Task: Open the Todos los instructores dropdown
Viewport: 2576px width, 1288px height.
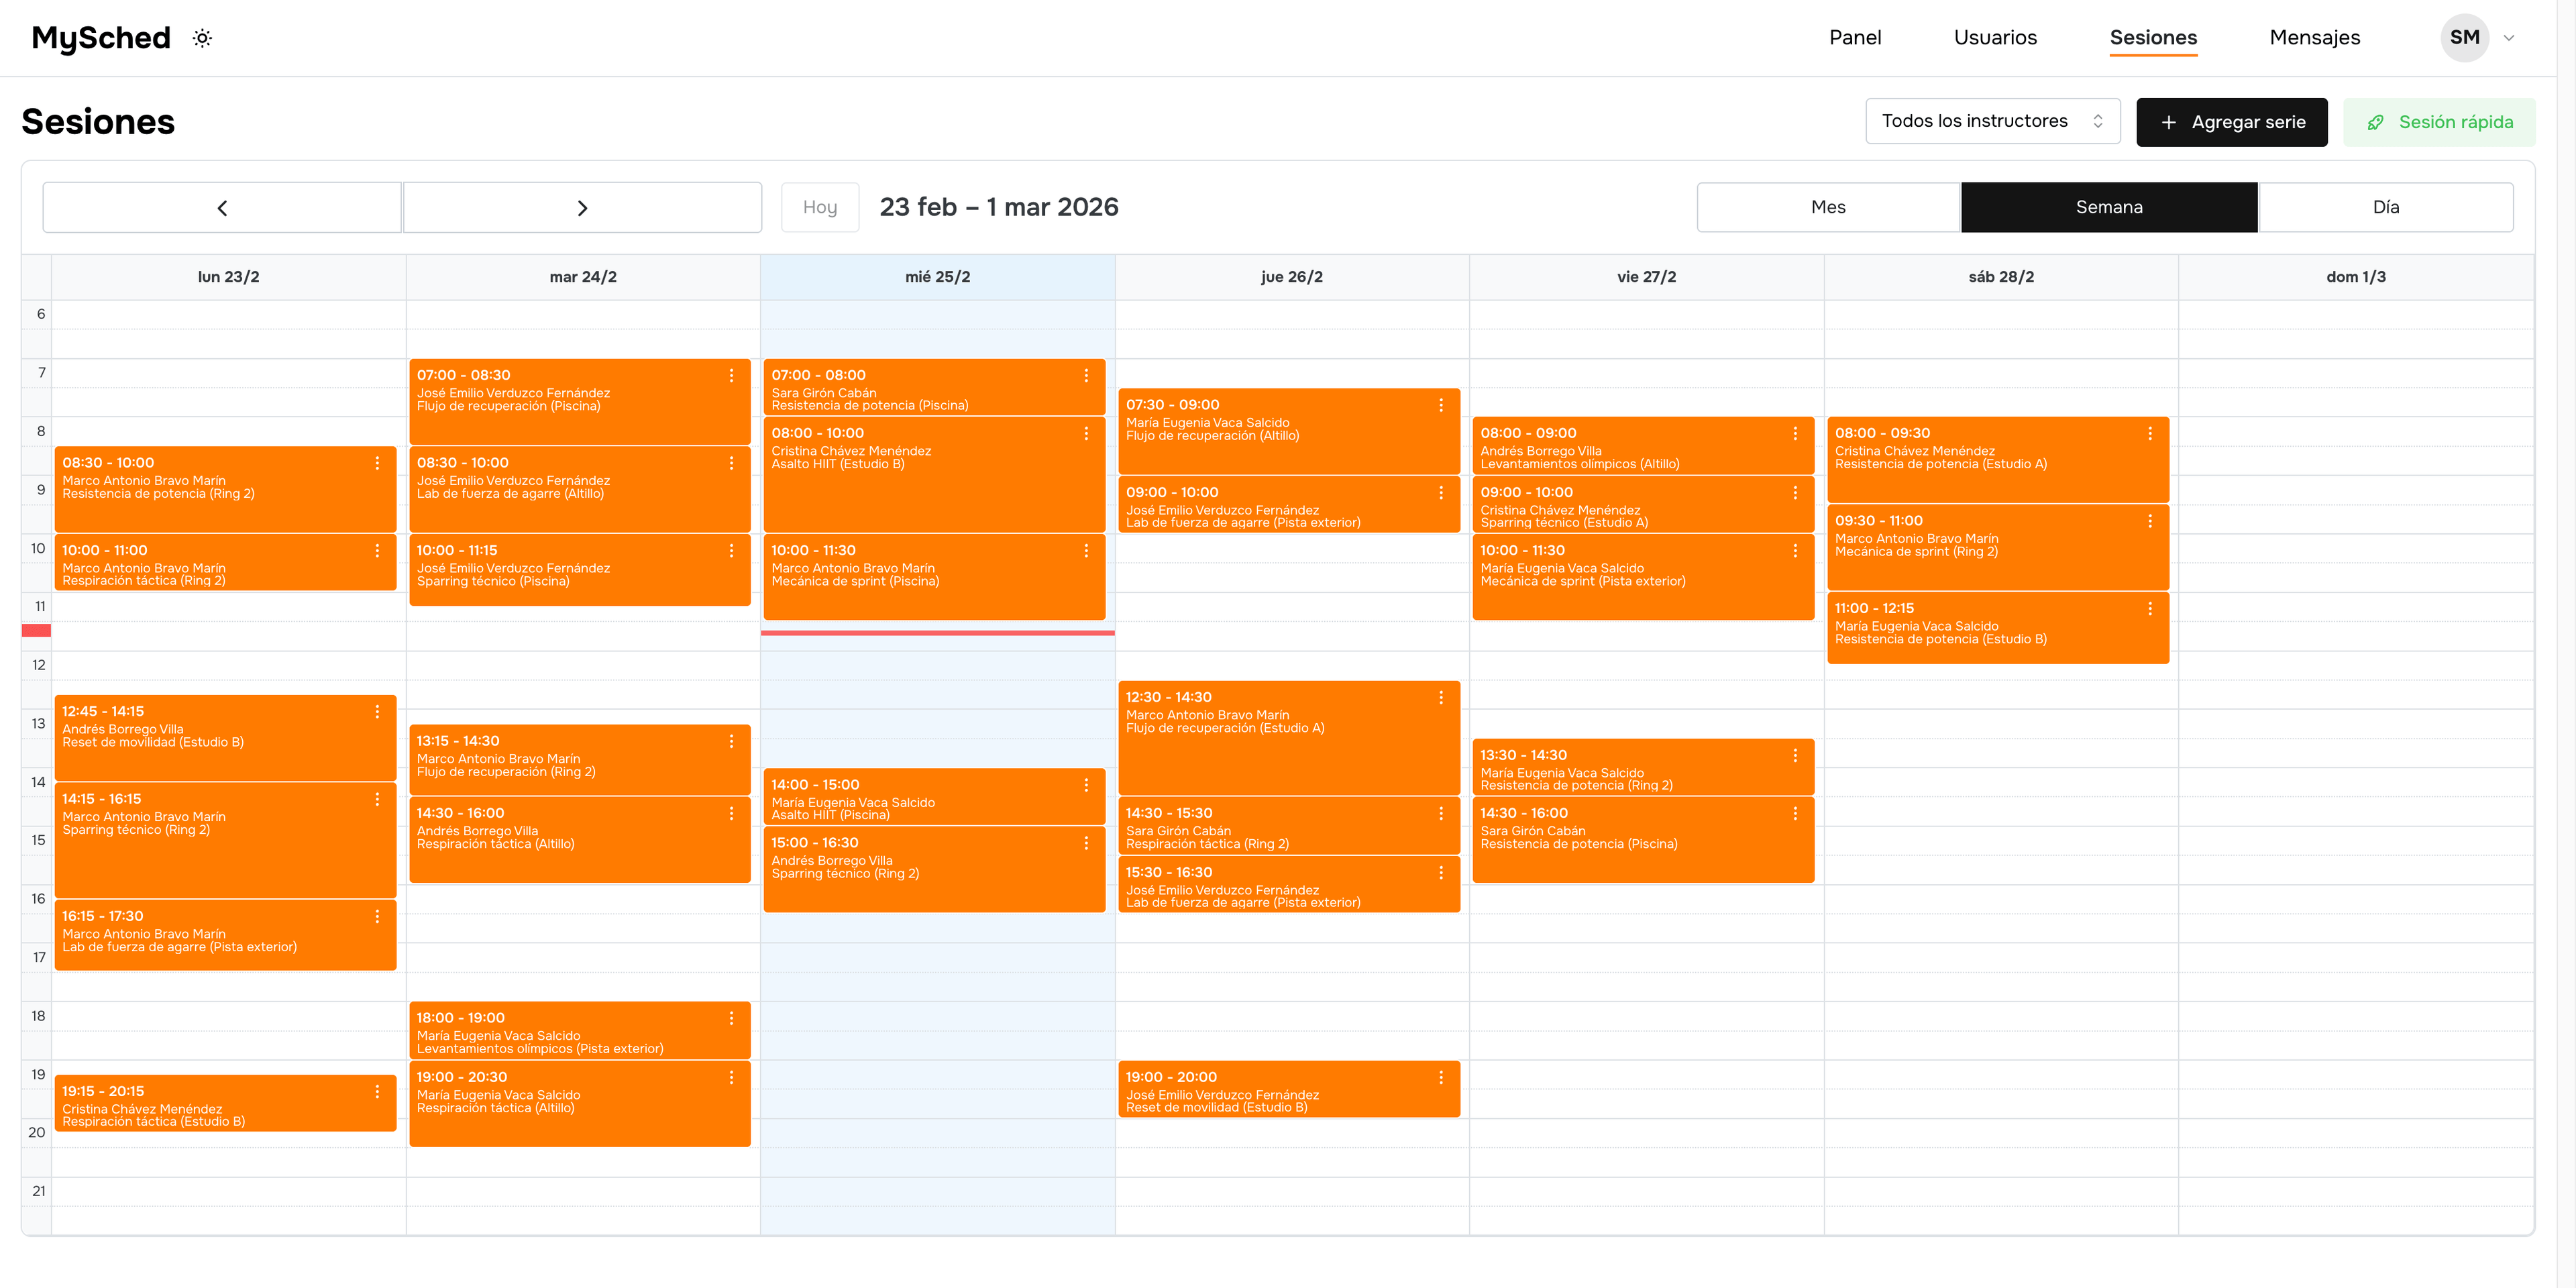Action: (1992, 121)
